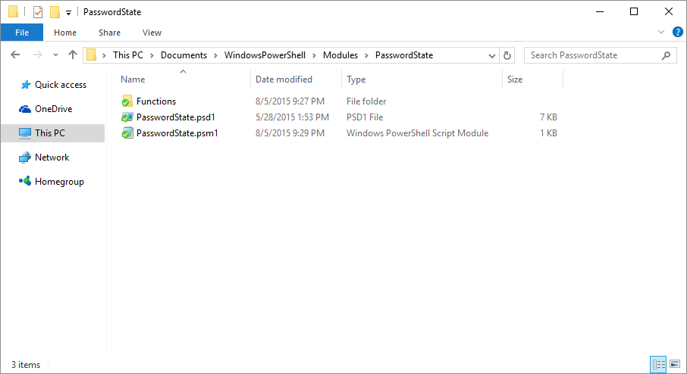Click the search magnifier icon
Viewport: 687px width, 374px height.
point(666,55)
